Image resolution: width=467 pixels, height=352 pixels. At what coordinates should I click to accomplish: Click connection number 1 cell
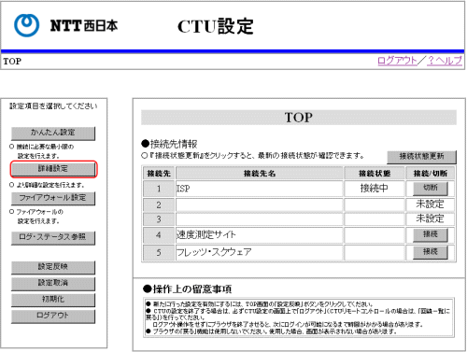point(159,189)
